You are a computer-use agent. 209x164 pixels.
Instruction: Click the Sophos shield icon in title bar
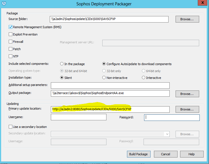[x=4, y=3]
